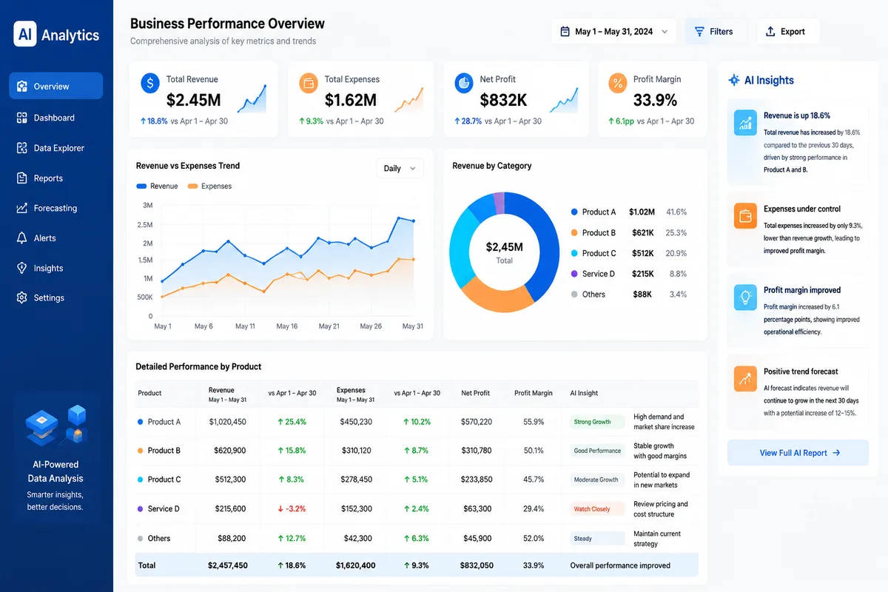Click the AI Analytics logo icon
This screenshot has height=592, width=888.
point(24,34)
